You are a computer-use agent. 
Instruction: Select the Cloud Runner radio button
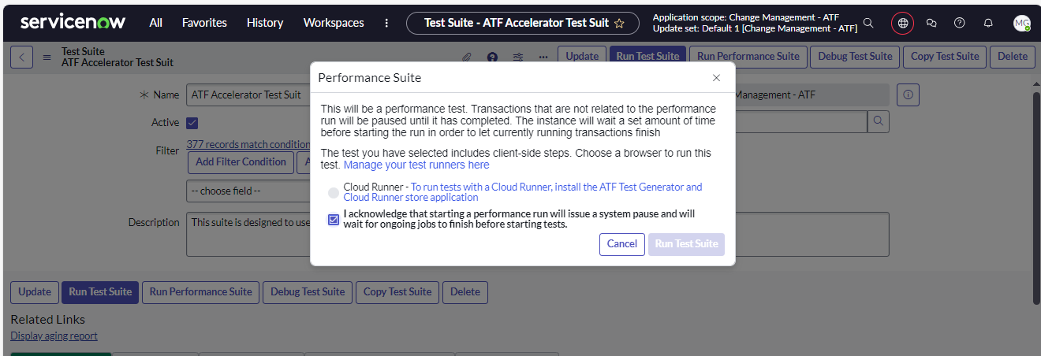pyautogui.click(x=334, y=193)
